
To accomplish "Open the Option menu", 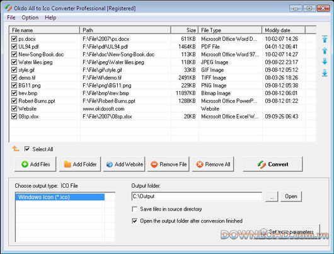I will click(x=30, y=18).
